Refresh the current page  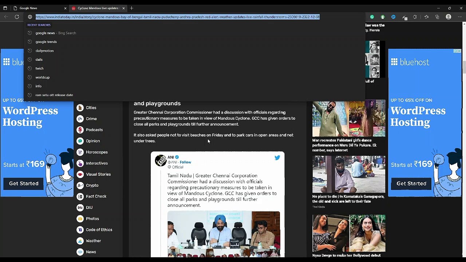[17, 17]
